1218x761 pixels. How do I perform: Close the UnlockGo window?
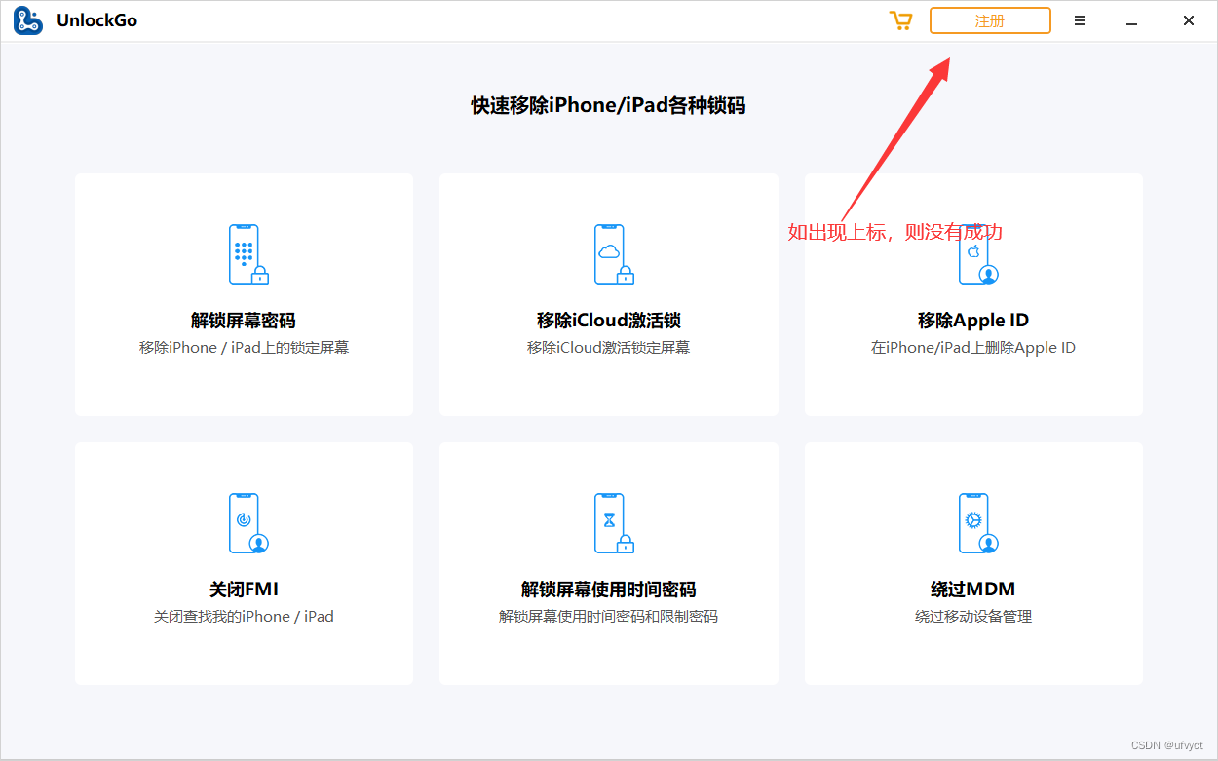pyautogui.click(x=1189, y=20)
